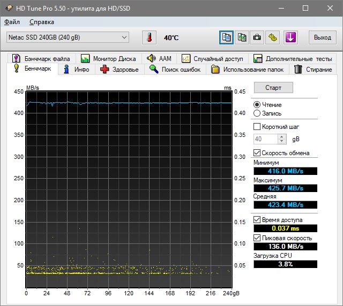Click the gB size input field
343x306 pixels.
(266, 139)
